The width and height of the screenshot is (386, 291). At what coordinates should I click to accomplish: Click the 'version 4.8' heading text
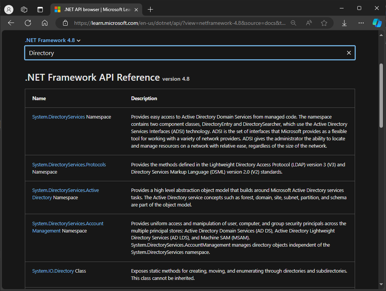(x=176, y=79)
